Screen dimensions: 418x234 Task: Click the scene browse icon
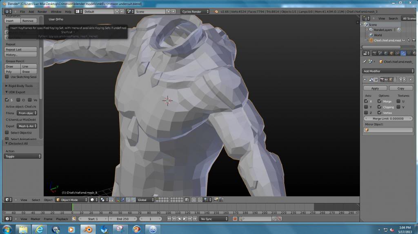tap(130, 11)
